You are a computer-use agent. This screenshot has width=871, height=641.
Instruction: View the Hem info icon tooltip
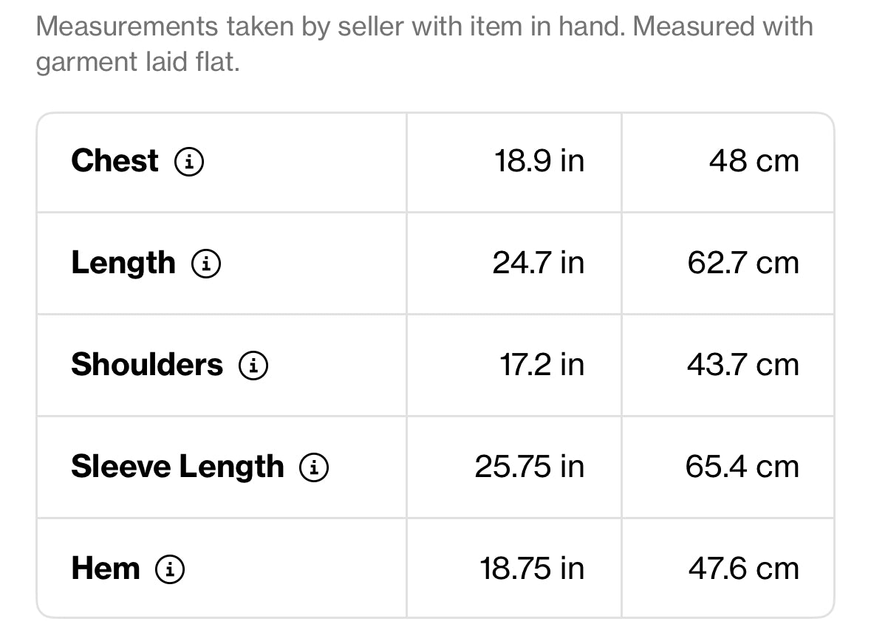pos(169,569)
